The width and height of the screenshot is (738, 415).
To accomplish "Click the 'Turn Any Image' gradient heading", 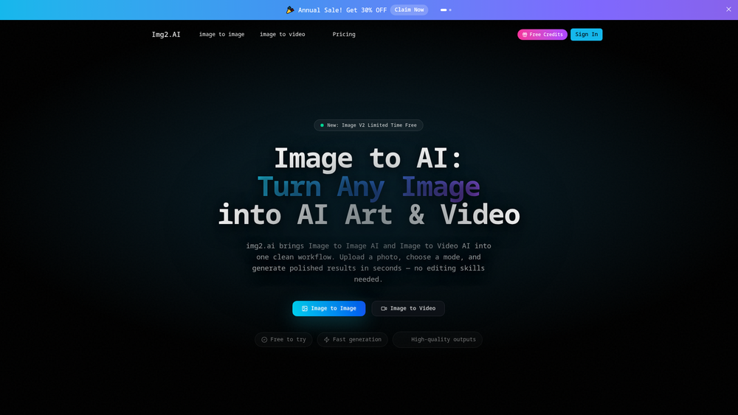I will coord(368,187).
